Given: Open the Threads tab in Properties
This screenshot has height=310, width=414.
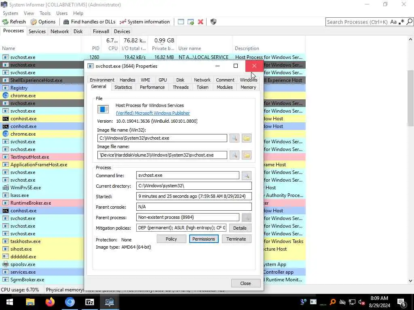Looking at the screenshot, I should [x=181, y=87].
